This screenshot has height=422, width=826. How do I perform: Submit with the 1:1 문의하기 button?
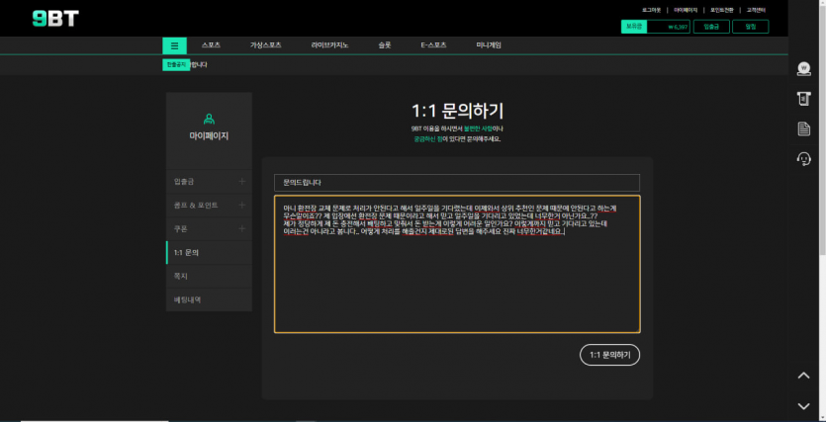pos(609,355)
